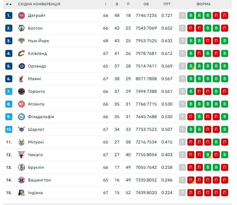Viewport: 237px width, 205px height.
Task: Click the Cleveland Cavaliers logo
Action: pyautogui.click(x=21, y=53)
